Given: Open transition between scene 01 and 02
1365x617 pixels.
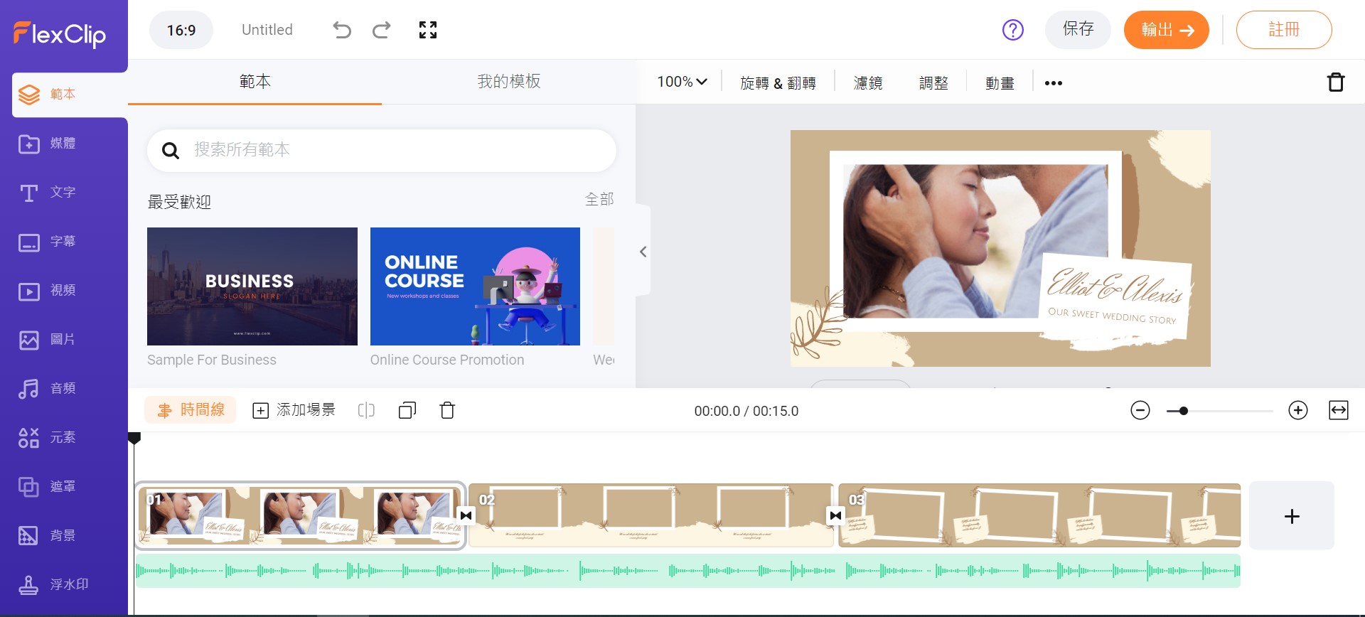Looking at the screenshot, I should point(466,515).
